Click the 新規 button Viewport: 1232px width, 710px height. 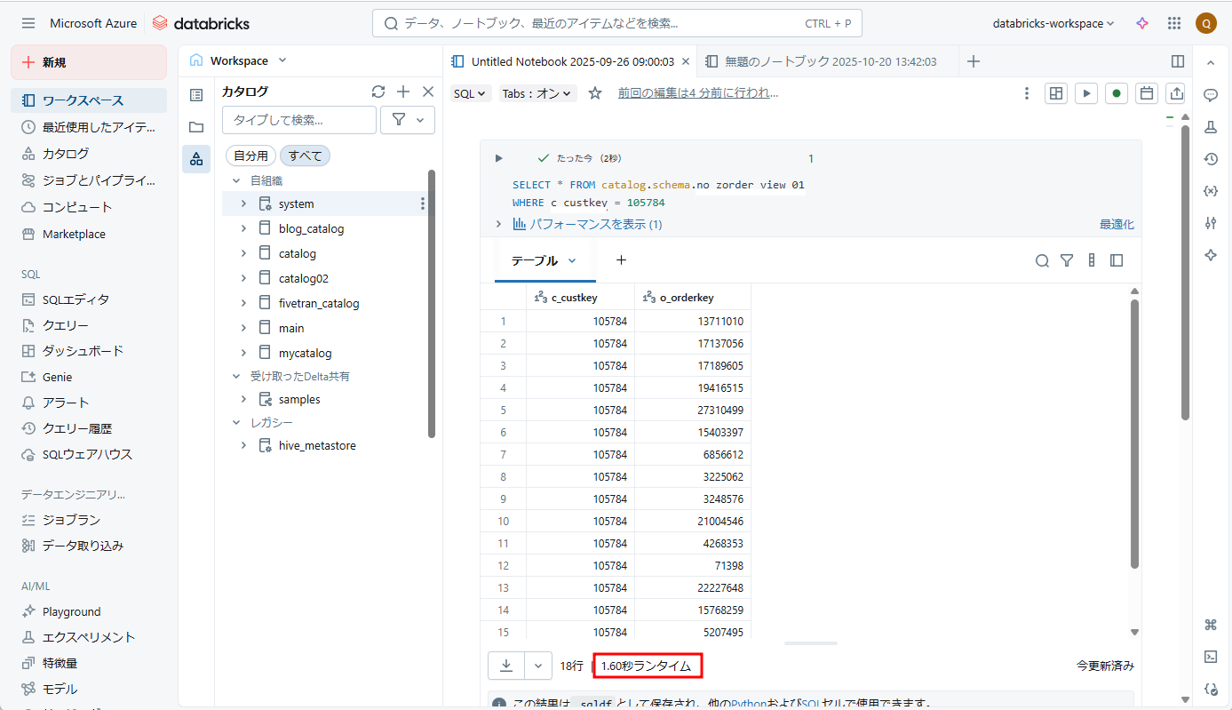click(x=89, y=62)
